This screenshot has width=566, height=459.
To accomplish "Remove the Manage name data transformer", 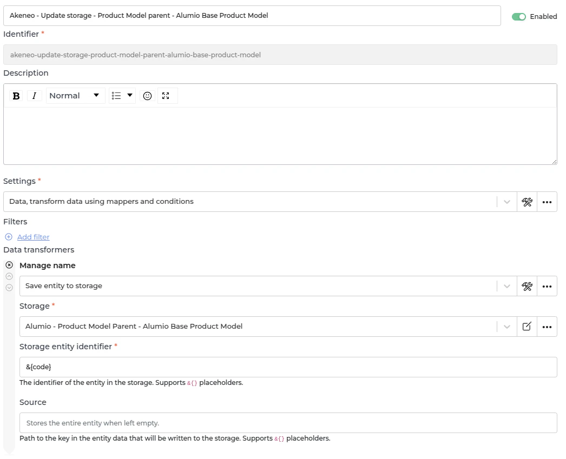I will tap(9, 265).
